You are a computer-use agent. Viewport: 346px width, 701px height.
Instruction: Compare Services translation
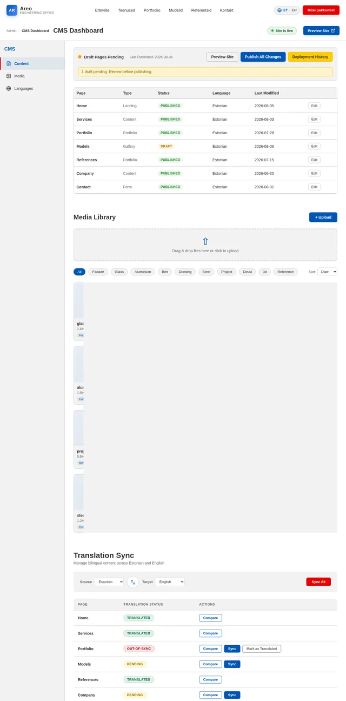(x=210, y=633)
